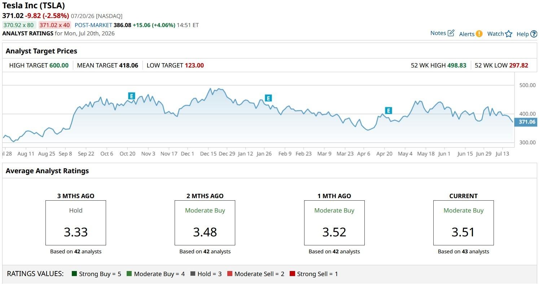Click the RATINGS VALUES label
The image size is (539, 284).
[35, 274]
